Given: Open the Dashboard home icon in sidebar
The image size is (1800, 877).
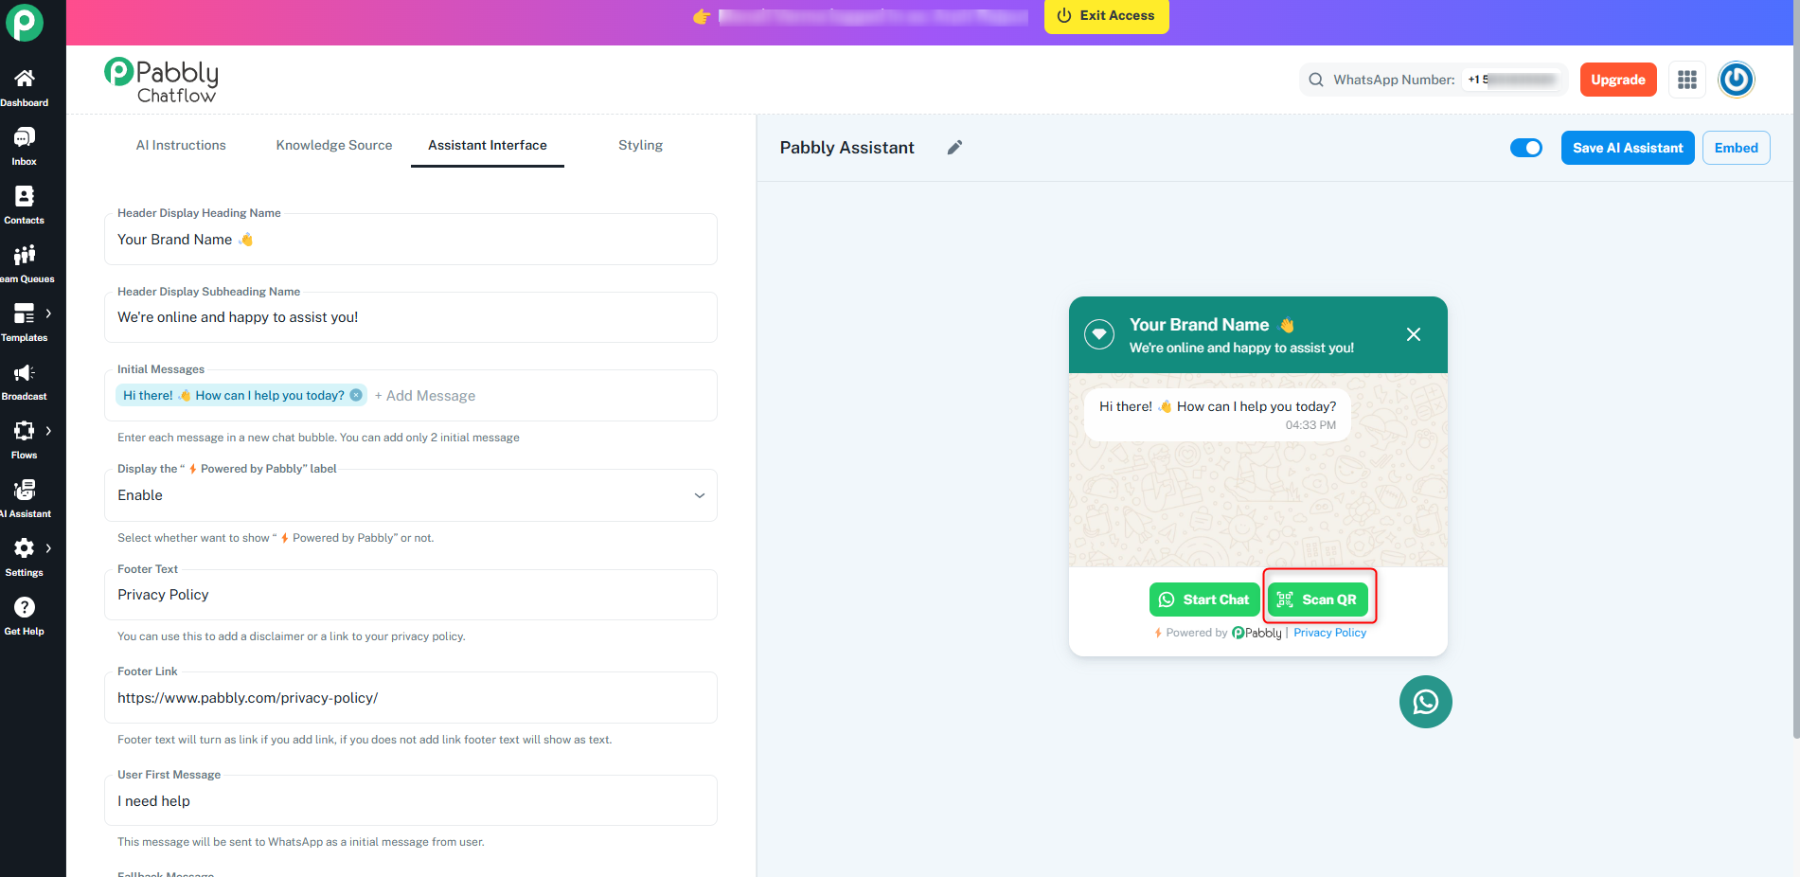Looking at the screenshot, I should [25, 78].
